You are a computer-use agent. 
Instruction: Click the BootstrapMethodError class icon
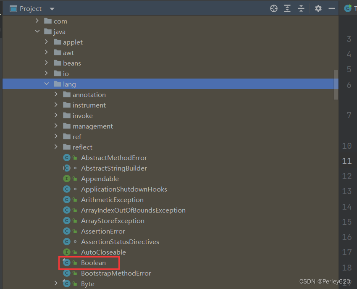(66, 273)
